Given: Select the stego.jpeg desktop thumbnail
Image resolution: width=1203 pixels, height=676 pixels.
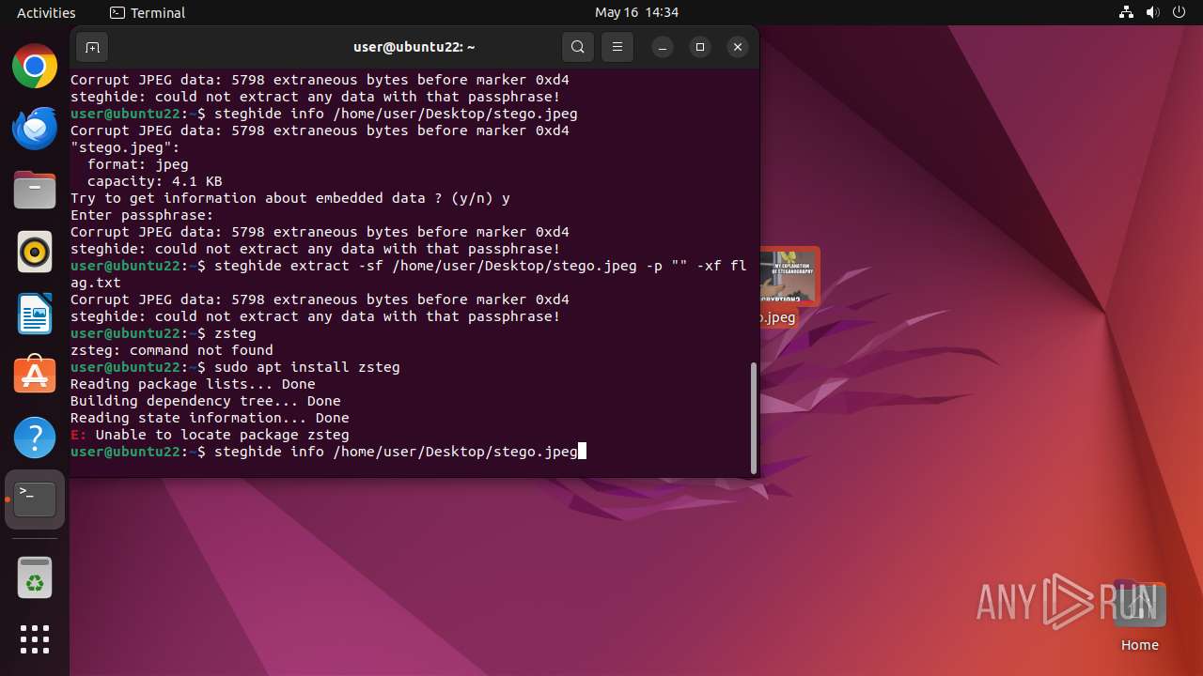Looking at the screenshot, I should pos(789,276).
